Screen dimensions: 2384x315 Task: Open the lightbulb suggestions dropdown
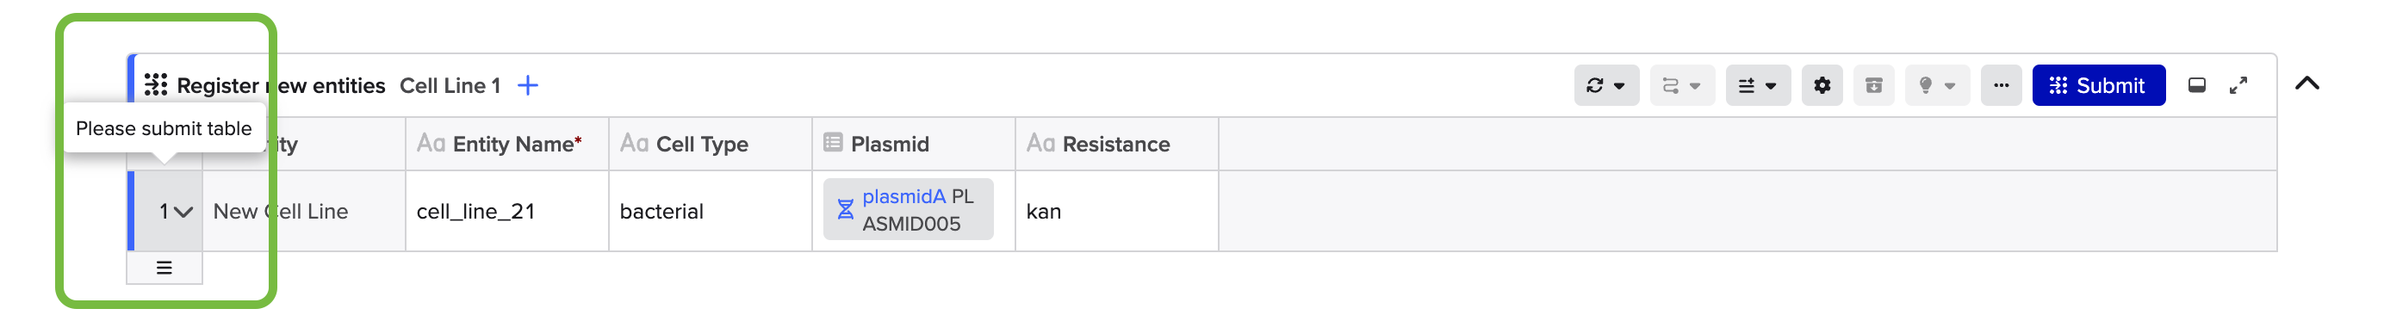1936,85
